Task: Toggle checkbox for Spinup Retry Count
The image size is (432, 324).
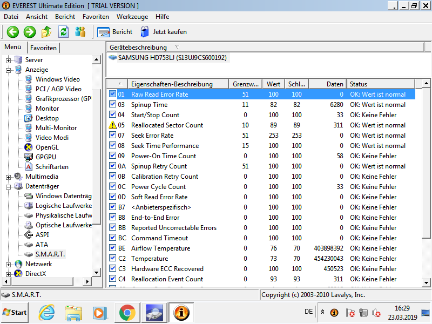Action: click(112, 166)
